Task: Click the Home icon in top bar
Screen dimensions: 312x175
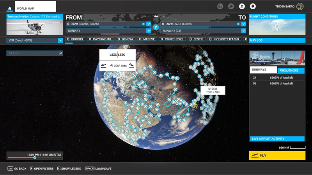Action: point(9,8)
